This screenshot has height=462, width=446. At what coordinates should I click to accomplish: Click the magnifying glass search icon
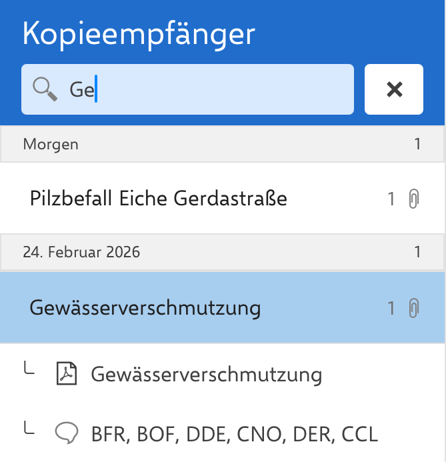(45, 89)
